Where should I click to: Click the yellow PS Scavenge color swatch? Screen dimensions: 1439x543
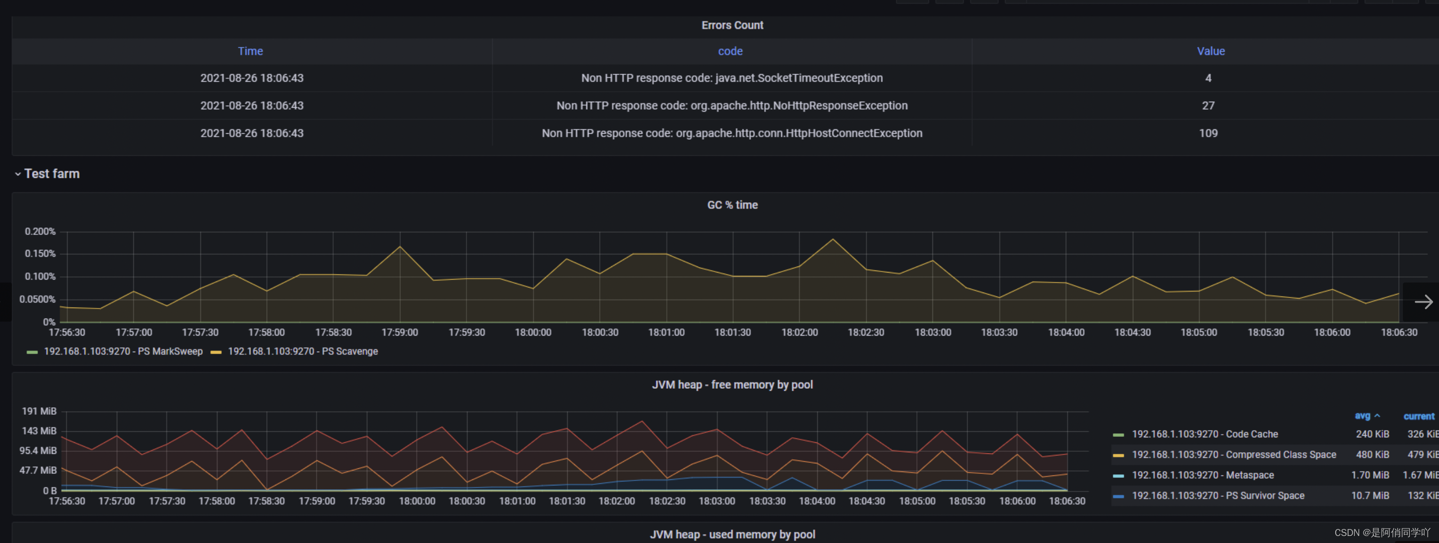pyautogui.click(x=216, y=352)
